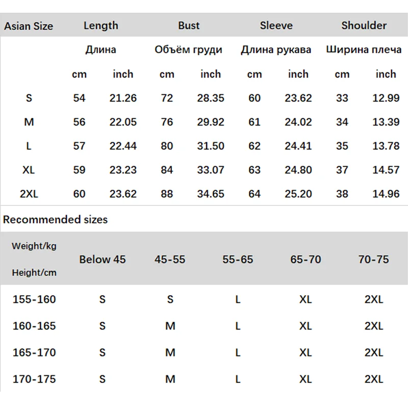Image resolution: width=408 pixels, height=408 pixels.
Task: Select the Length column header
Action: (101, 26)
